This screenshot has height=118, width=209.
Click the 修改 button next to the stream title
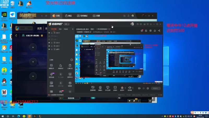pyautogui.click(x=92, y=29)
